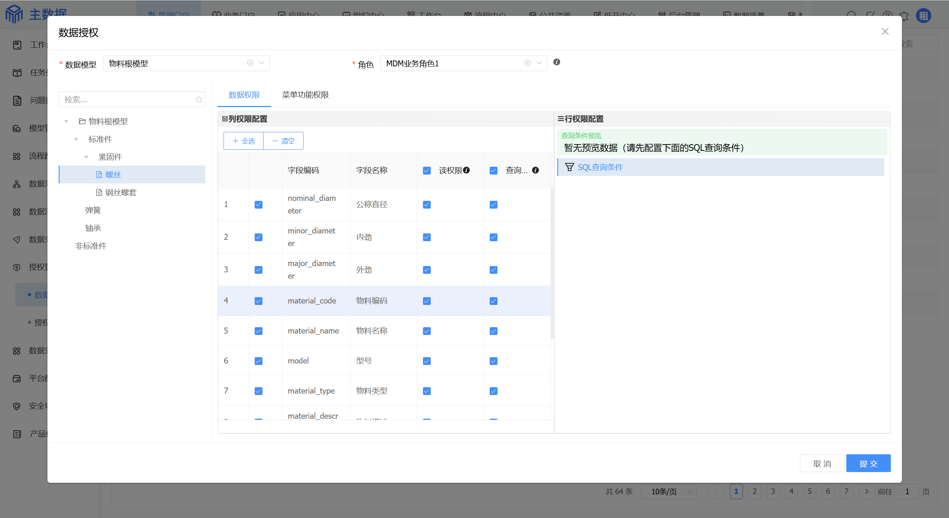Toggle query permission checkbox for material_code
949x518 pixels.
click(x=493, y=301)
